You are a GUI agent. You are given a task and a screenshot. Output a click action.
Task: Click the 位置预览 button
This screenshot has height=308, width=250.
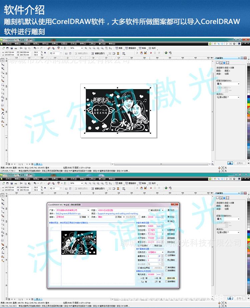point(171,230)
